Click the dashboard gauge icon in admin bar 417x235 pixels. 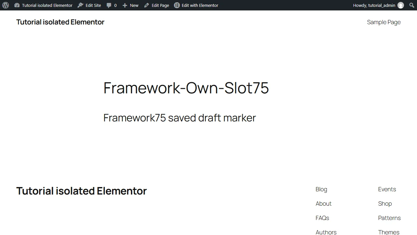(x=17, y=5)
